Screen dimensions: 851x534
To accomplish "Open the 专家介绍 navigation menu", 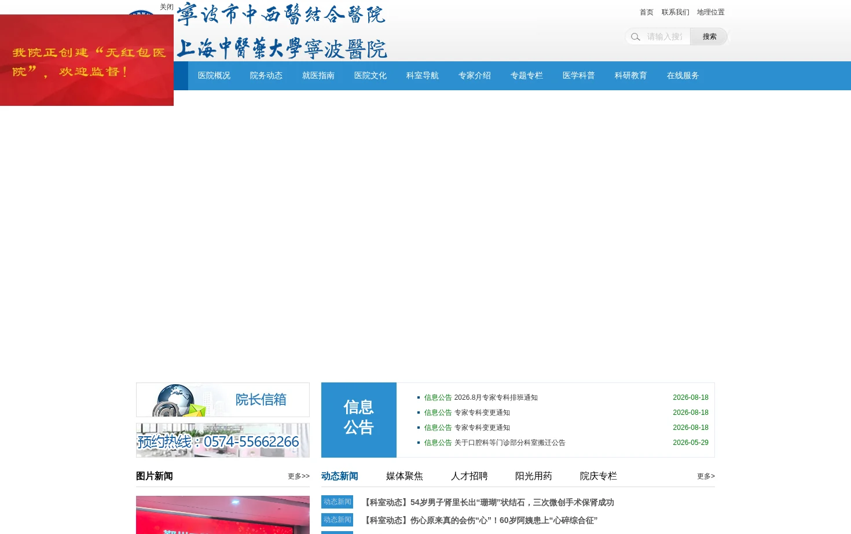I will point(475,76).
